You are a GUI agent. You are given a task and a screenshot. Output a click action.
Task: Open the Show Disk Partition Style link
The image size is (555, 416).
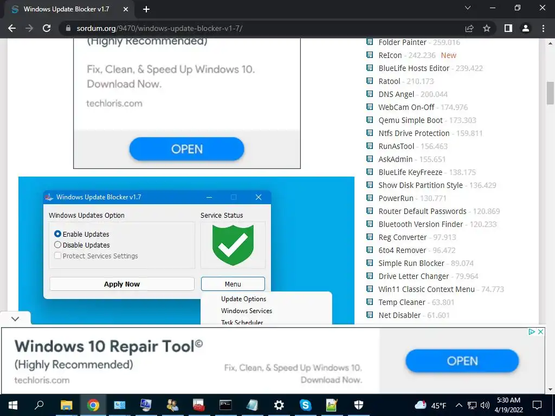pos(421,185)
